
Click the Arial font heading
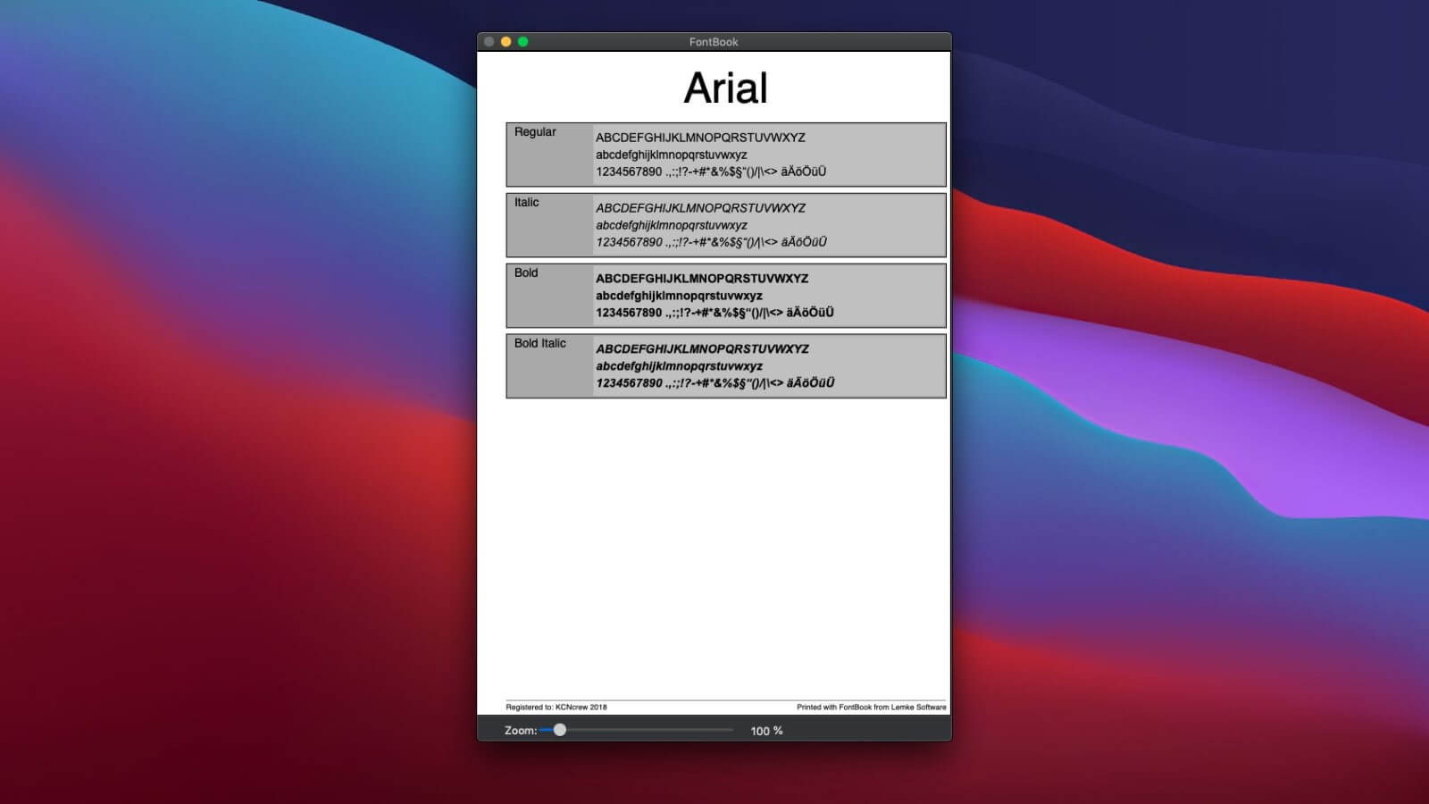pyautogui.click(x=725, y=88)
